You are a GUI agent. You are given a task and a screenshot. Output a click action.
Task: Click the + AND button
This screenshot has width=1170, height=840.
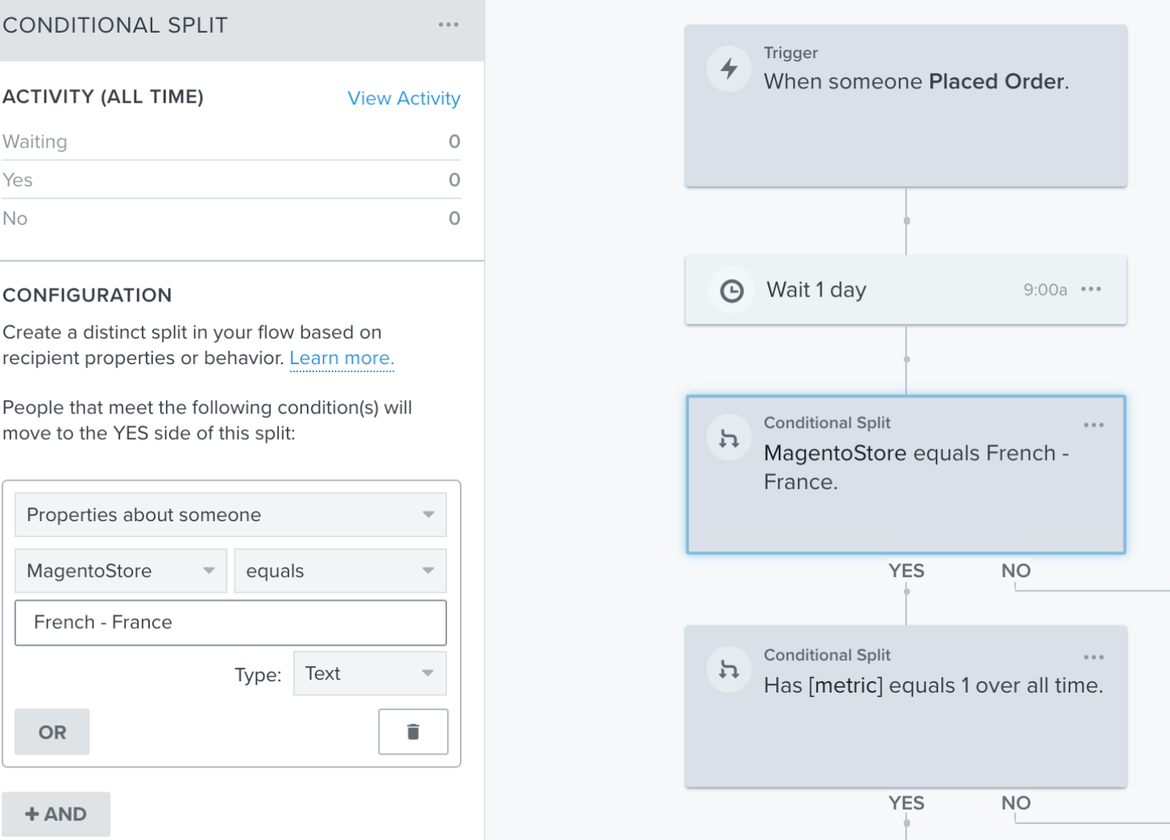56,814
